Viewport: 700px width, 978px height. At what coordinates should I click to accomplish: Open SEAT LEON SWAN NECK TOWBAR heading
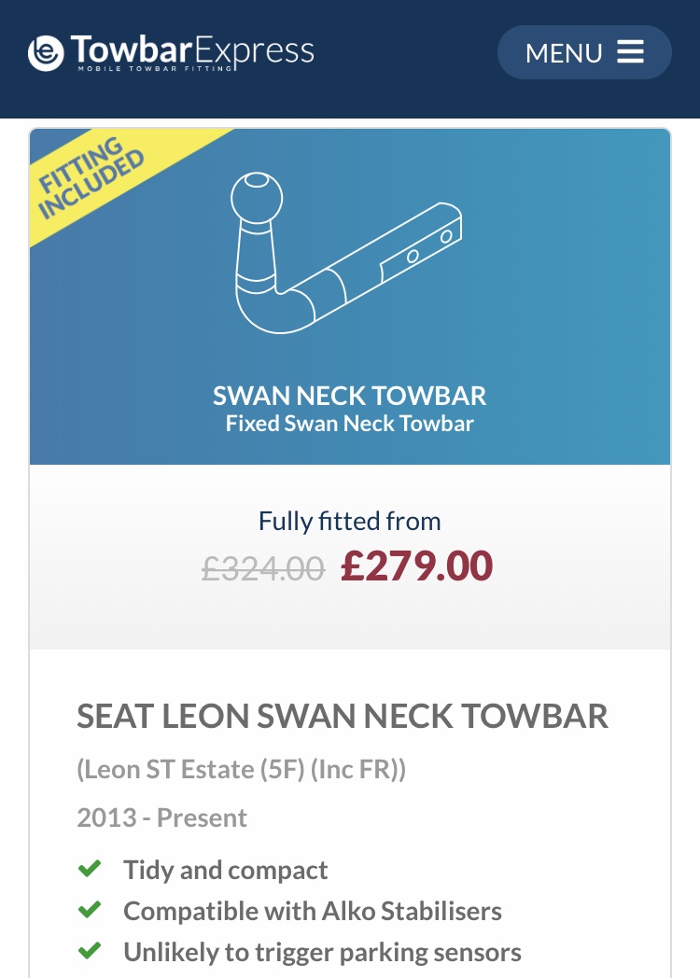pyautogui.click(x=343, y=717)
